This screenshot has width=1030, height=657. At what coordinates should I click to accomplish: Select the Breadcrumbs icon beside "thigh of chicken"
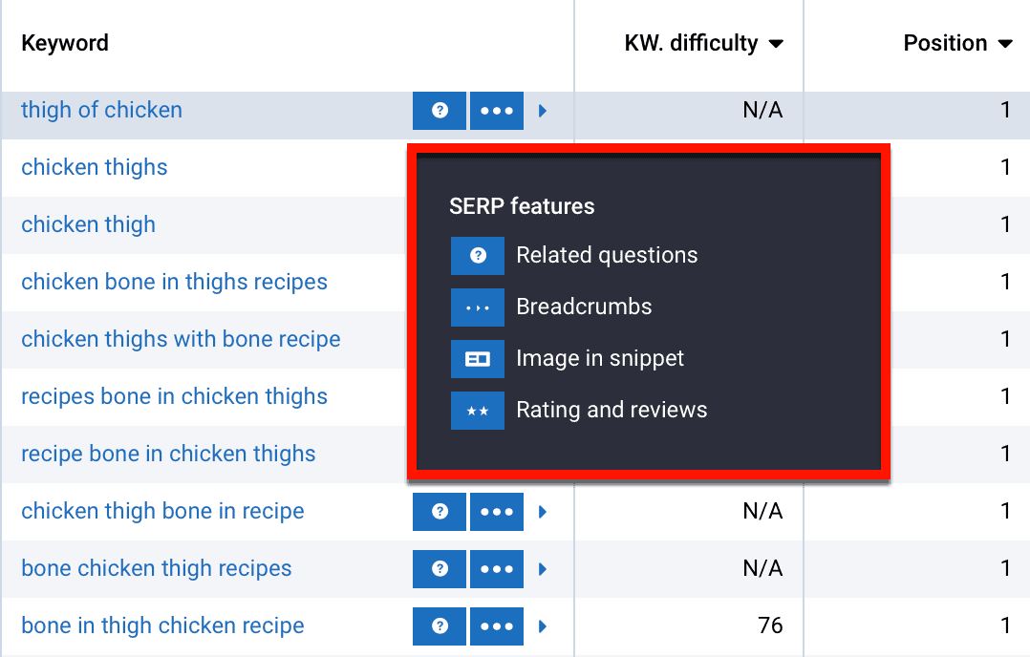tap(496, 110)
